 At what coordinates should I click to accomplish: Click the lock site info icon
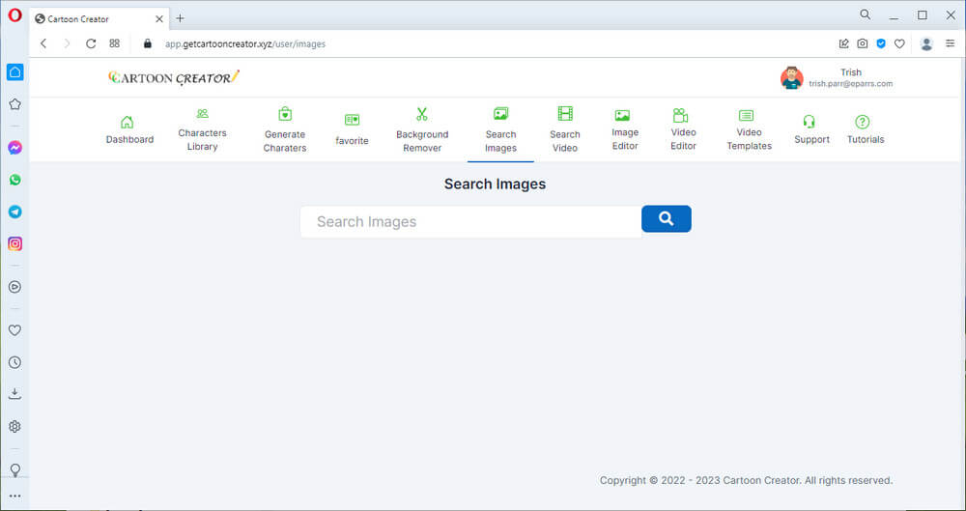(x=147, y=43)
